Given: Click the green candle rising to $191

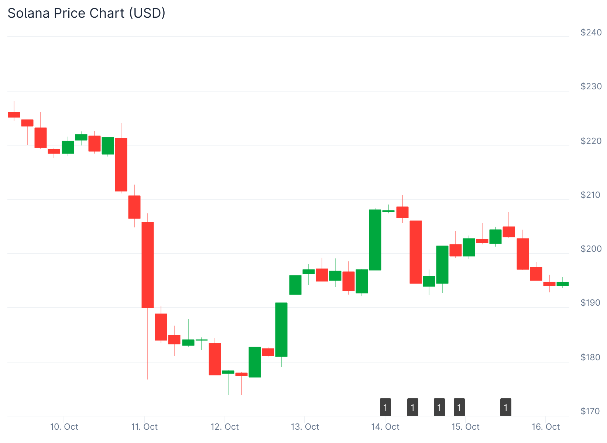Looking at the screenshot, I should 281,329.
